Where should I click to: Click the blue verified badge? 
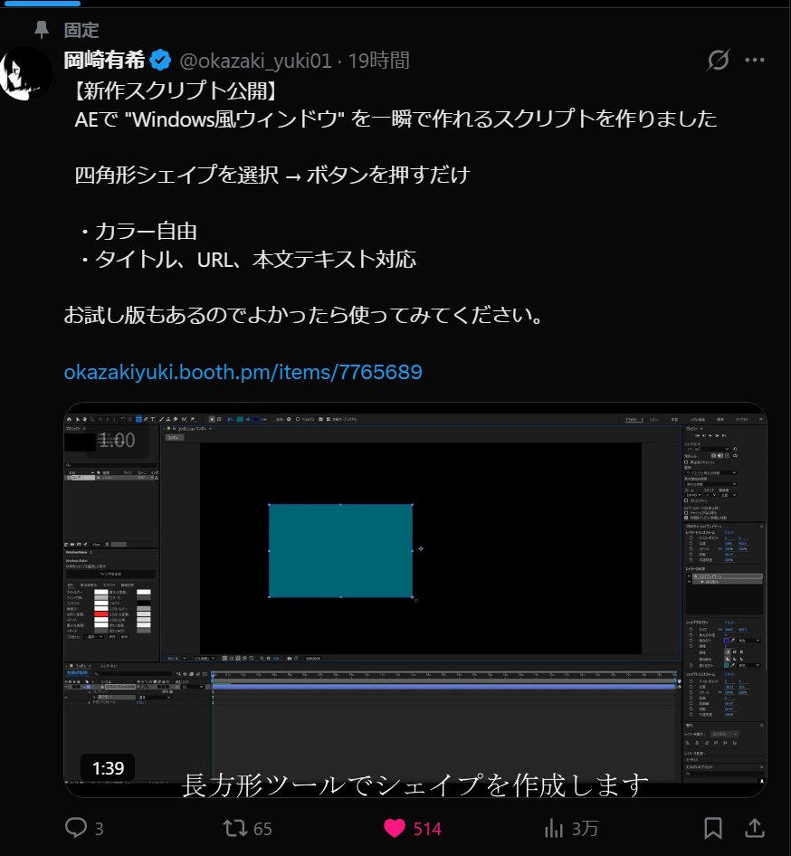(160, 60)
